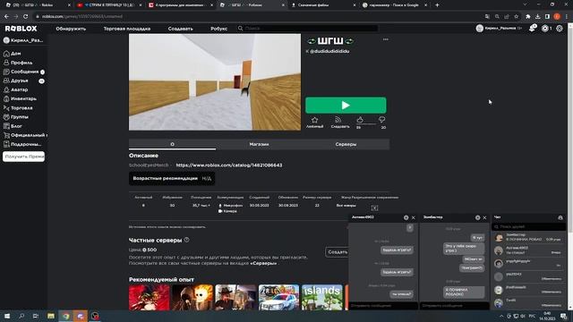The height and width of the screenshot is (322, 573).
Task: Open catalog link in description
Action: (229, 165)
